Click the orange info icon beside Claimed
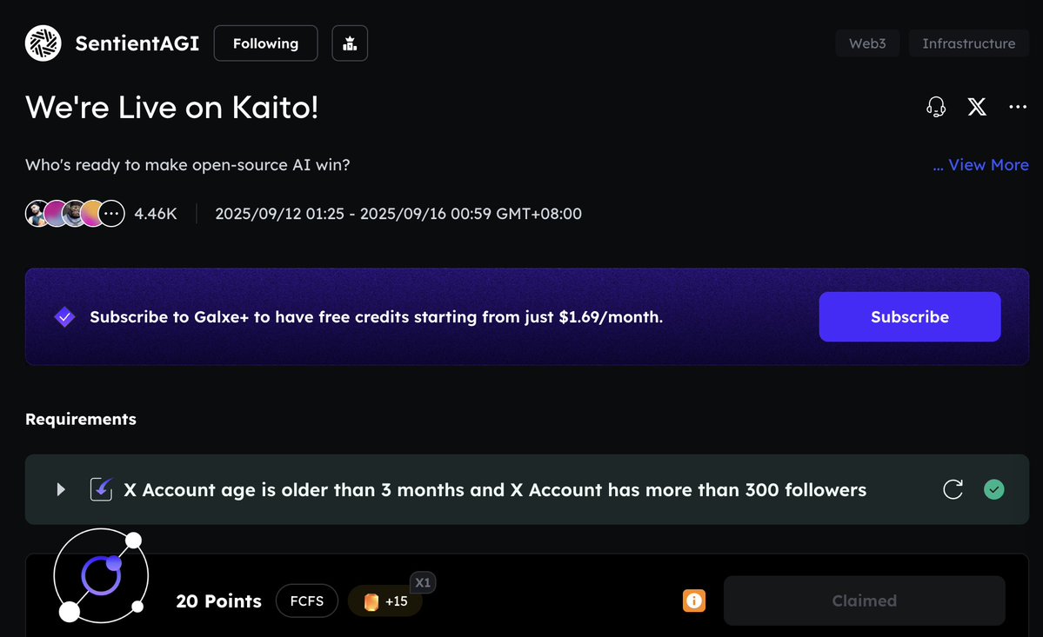This screenshot has height=637, width=1043. pyautogui.click(x=694, y=601)
